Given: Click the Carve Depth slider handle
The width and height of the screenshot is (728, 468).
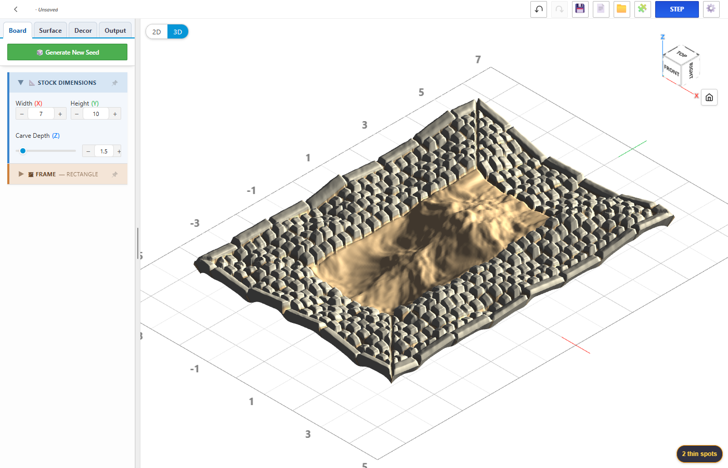Looking at the screenshot, I should (23, 151).
